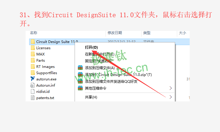The width and height of the screenshot is (220, 132).
Task: Click the patents.txt text file icon
Action: tap(32, 98)
